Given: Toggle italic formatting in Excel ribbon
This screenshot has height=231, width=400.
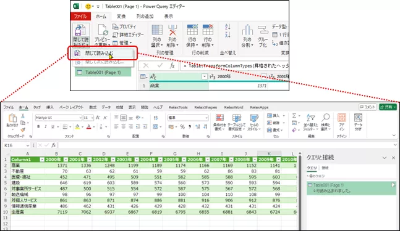Looking at the screenshot, I should coord(45,126).
